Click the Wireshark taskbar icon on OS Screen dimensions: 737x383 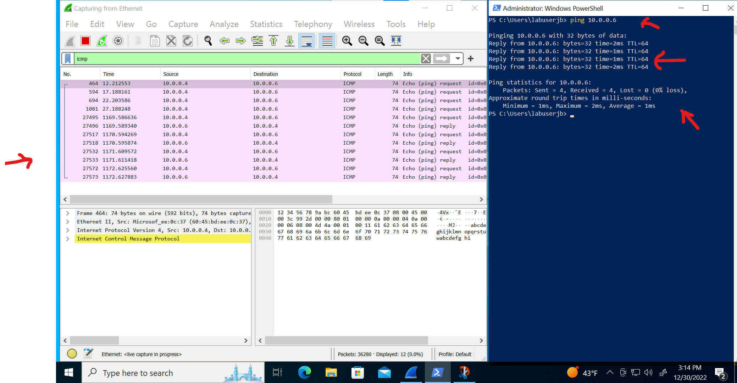[411, 373]
